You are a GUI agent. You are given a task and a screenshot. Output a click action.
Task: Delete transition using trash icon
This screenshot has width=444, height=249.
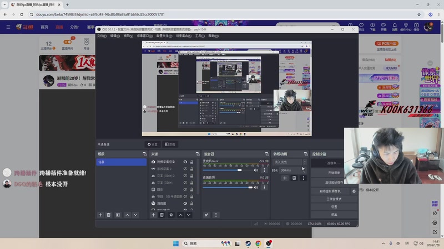coord(294,178)
